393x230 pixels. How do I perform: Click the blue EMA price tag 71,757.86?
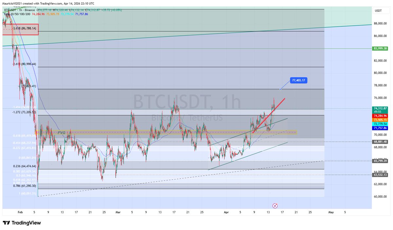point(380,128)
